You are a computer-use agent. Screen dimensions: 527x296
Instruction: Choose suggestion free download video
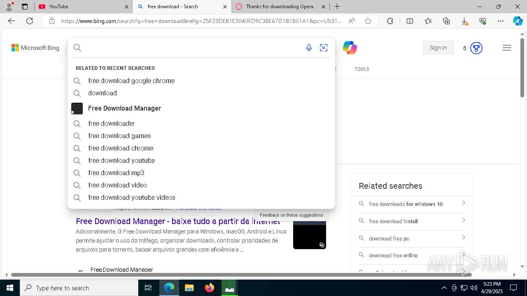click(x=201, y=185)
